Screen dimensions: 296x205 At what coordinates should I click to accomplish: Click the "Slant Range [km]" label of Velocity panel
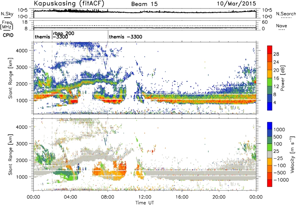(10, 154)
